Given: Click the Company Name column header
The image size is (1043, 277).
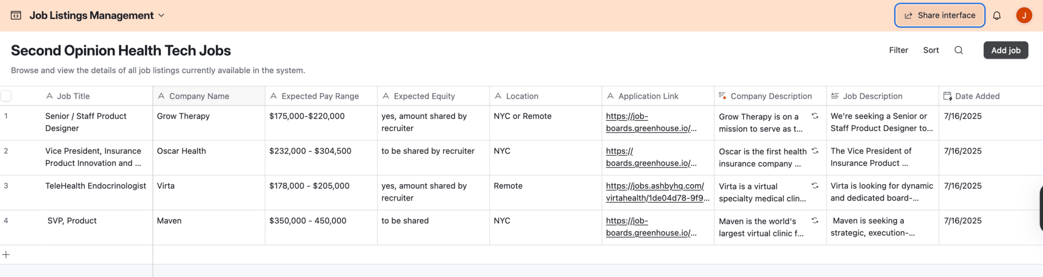Looking at the screenshot, I should [x=209, y=96].
